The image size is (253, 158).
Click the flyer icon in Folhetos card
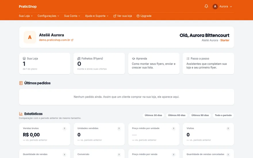tap(79, 59)
